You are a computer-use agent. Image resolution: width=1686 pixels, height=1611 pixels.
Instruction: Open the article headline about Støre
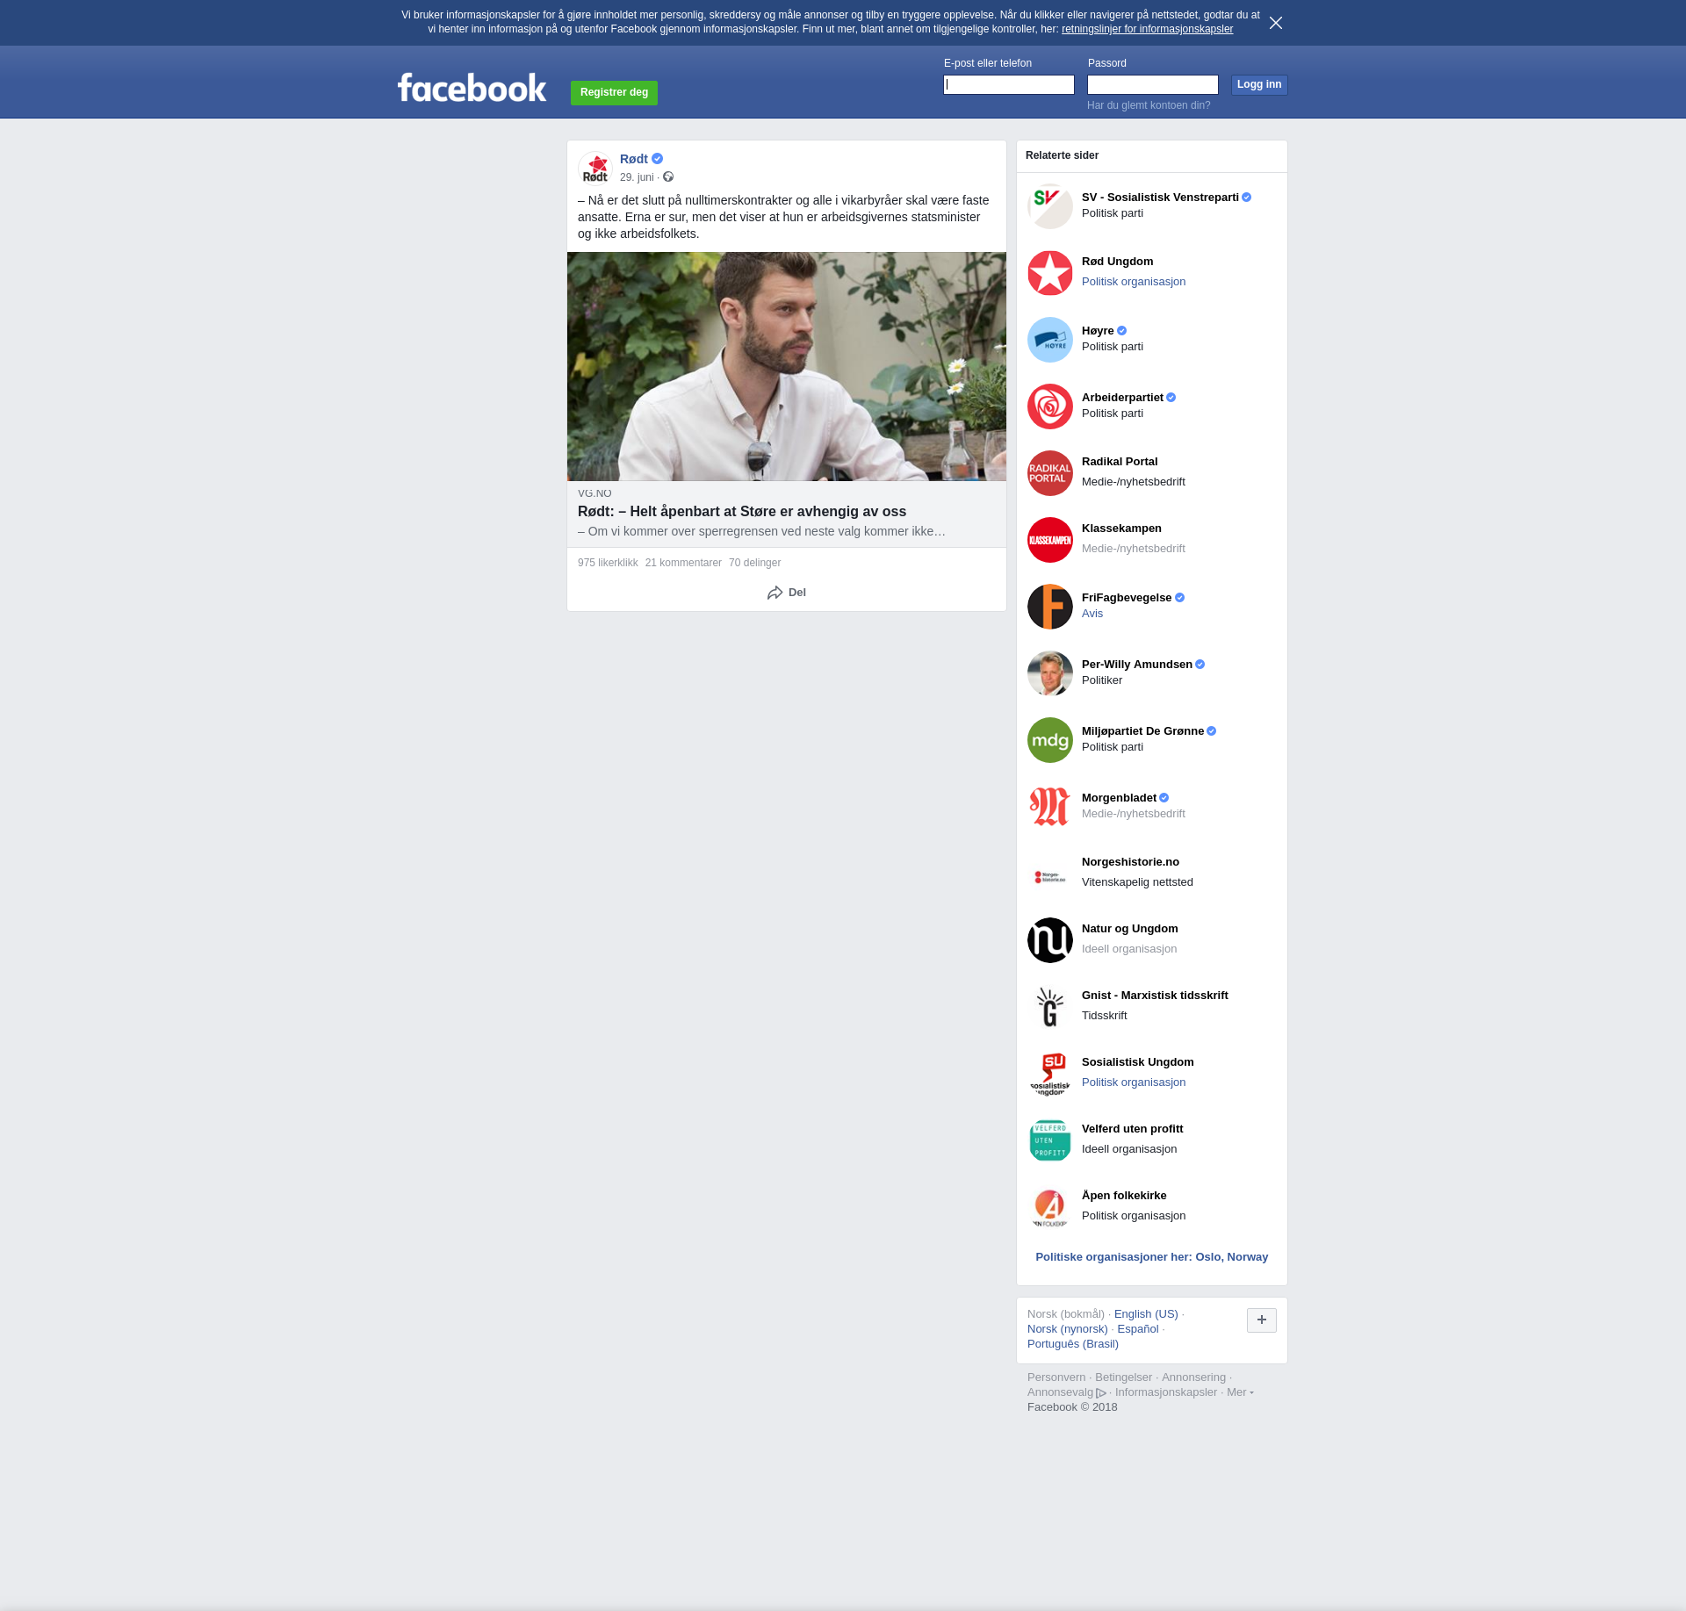point(742,511)
